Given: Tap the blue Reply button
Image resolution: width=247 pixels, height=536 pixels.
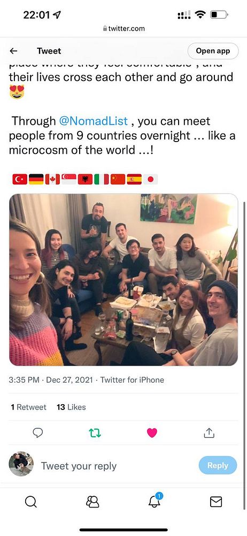Looking at the screenshot, I should 218,465.
